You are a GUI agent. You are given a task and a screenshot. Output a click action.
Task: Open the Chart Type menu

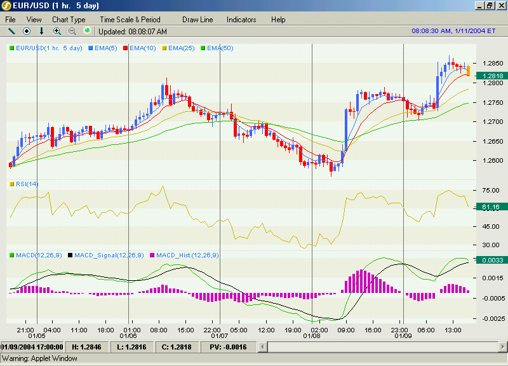[69, 20]
